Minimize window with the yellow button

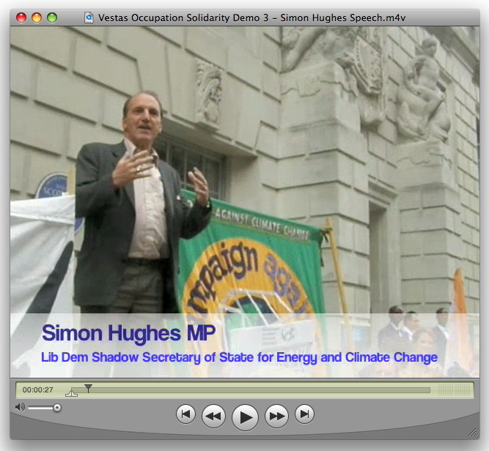point(37,18)
